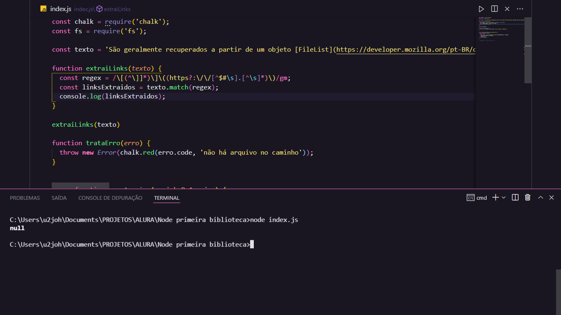Click the 'null' output in terminal
The height and width of the screenshot is (315, 561).
pos(17,228)
